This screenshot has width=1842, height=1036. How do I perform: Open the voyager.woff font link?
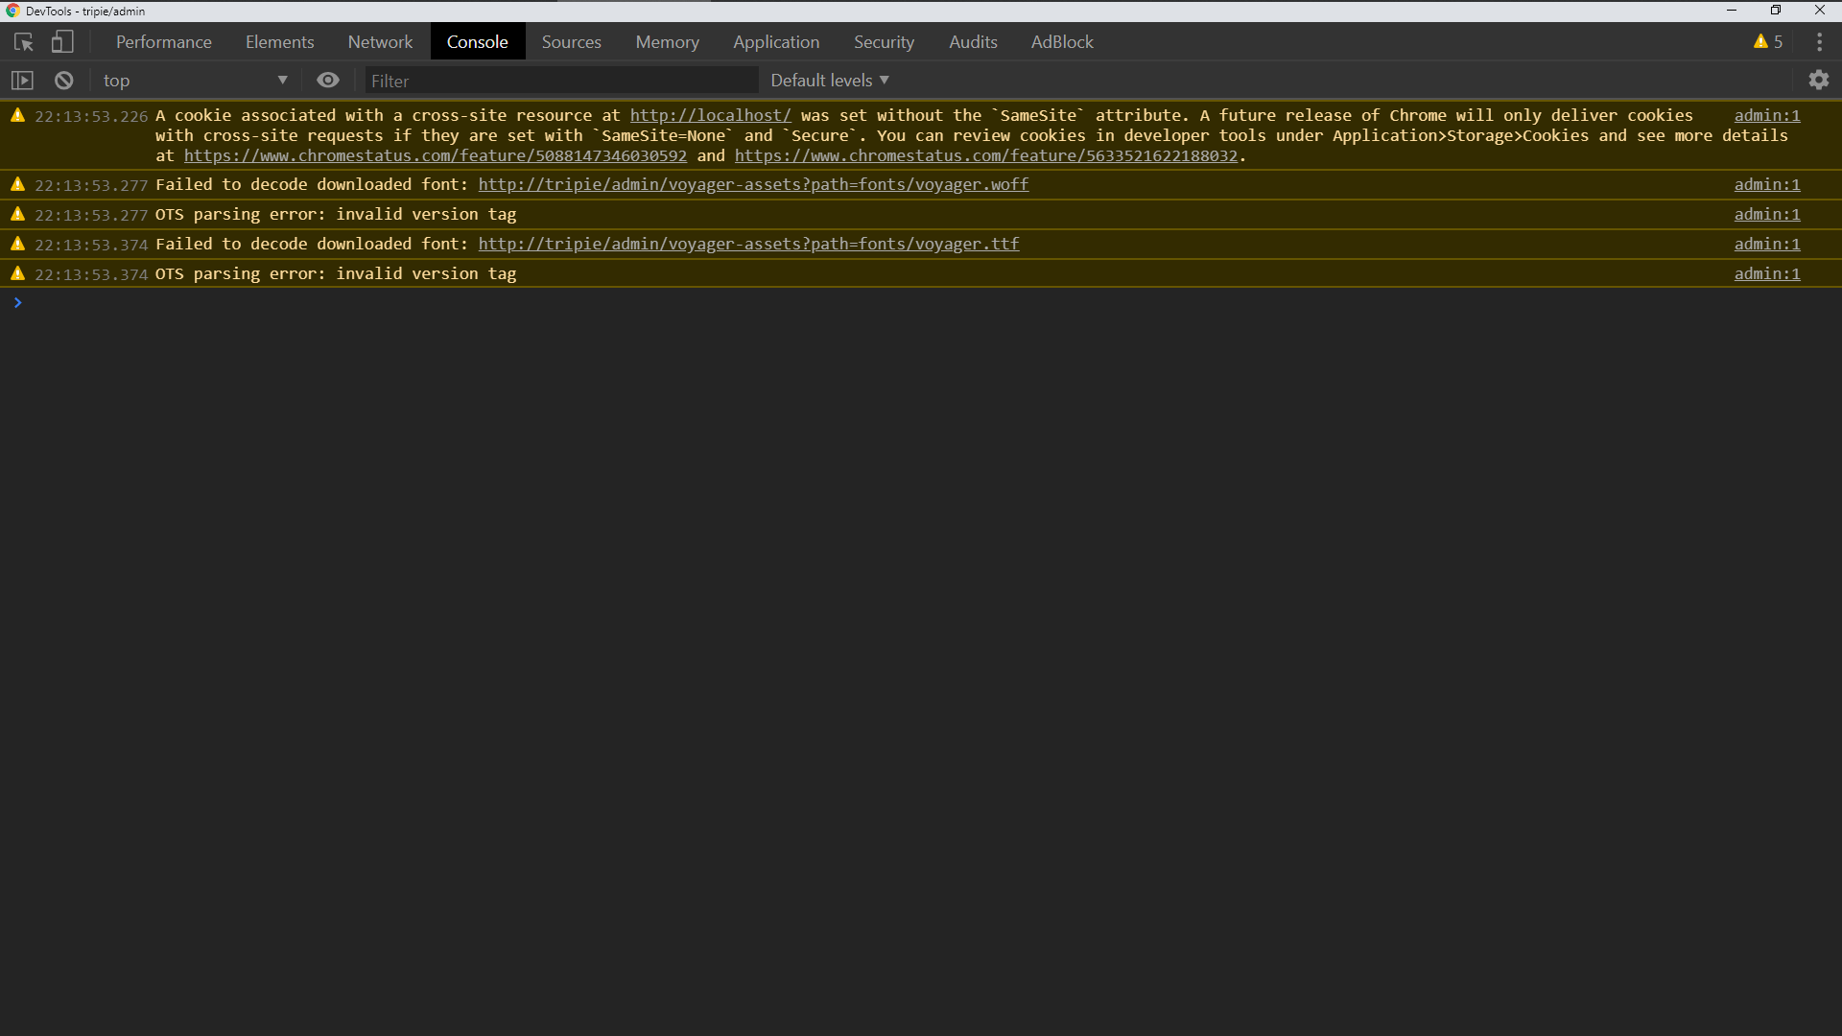753,184
